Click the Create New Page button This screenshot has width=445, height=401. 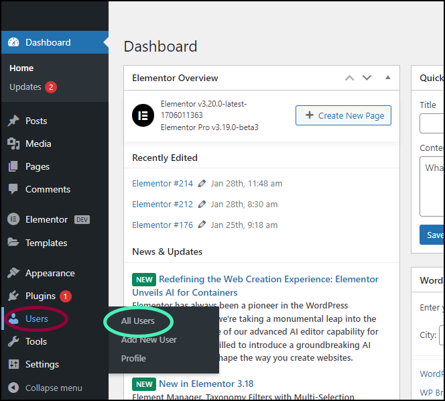click(343, 115)
